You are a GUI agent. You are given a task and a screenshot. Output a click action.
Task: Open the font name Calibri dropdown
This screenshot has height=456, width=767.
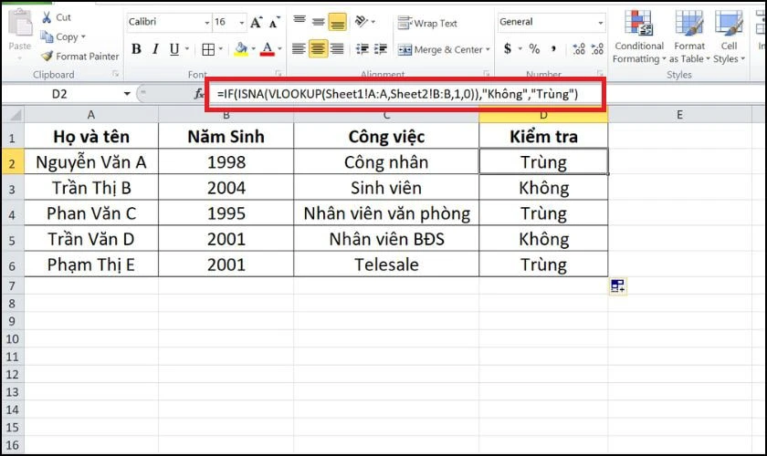[207, 23]
